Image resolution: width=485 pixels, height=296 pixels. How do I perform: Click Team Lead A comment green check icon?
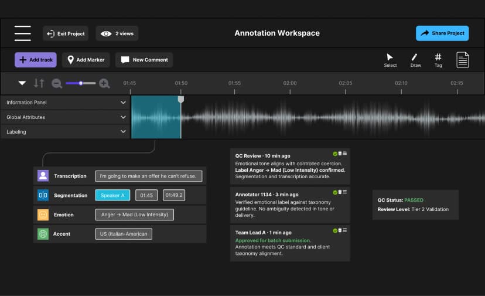335,231
